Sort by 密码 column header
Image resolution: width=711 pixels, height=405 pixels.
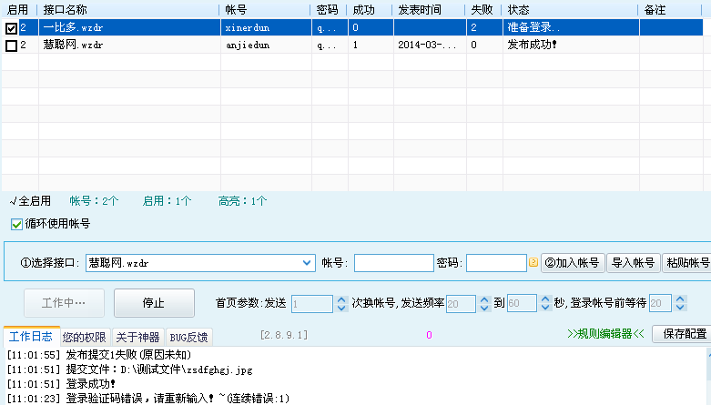pos(329,9)
